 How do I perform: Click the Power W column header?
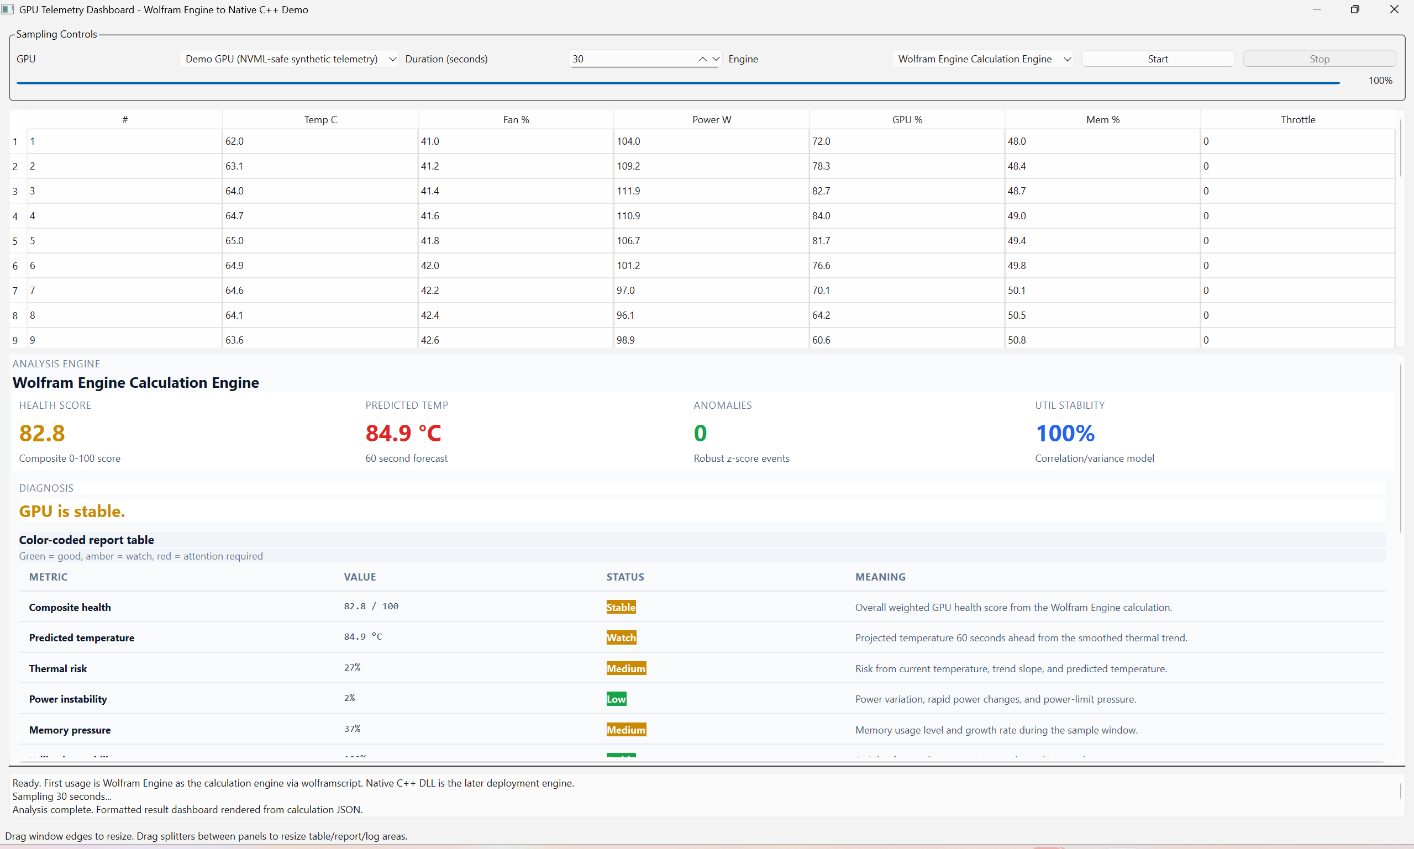click(x=711, y=119)
